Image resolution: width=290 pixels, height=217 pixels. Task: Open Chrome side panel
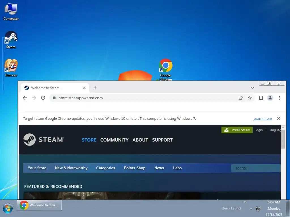click(261, 98)
